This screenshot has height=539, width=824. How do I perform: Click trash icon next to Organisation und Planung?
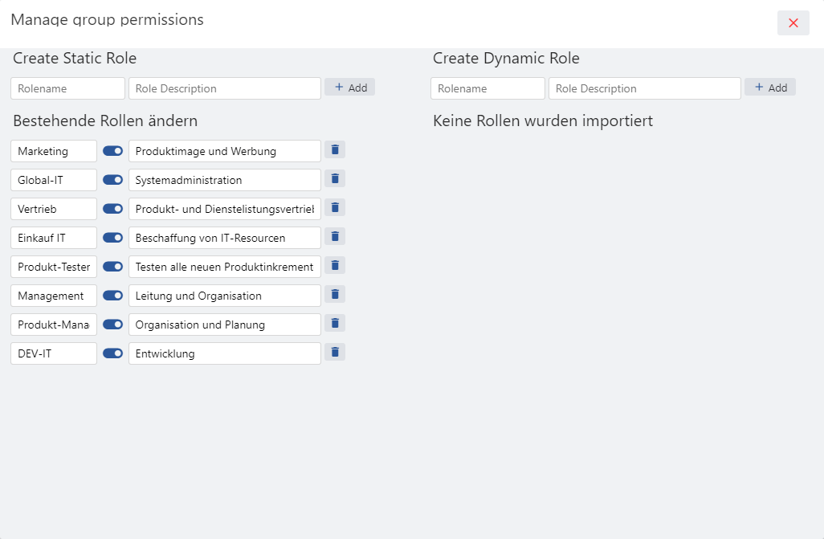(335, 324)
